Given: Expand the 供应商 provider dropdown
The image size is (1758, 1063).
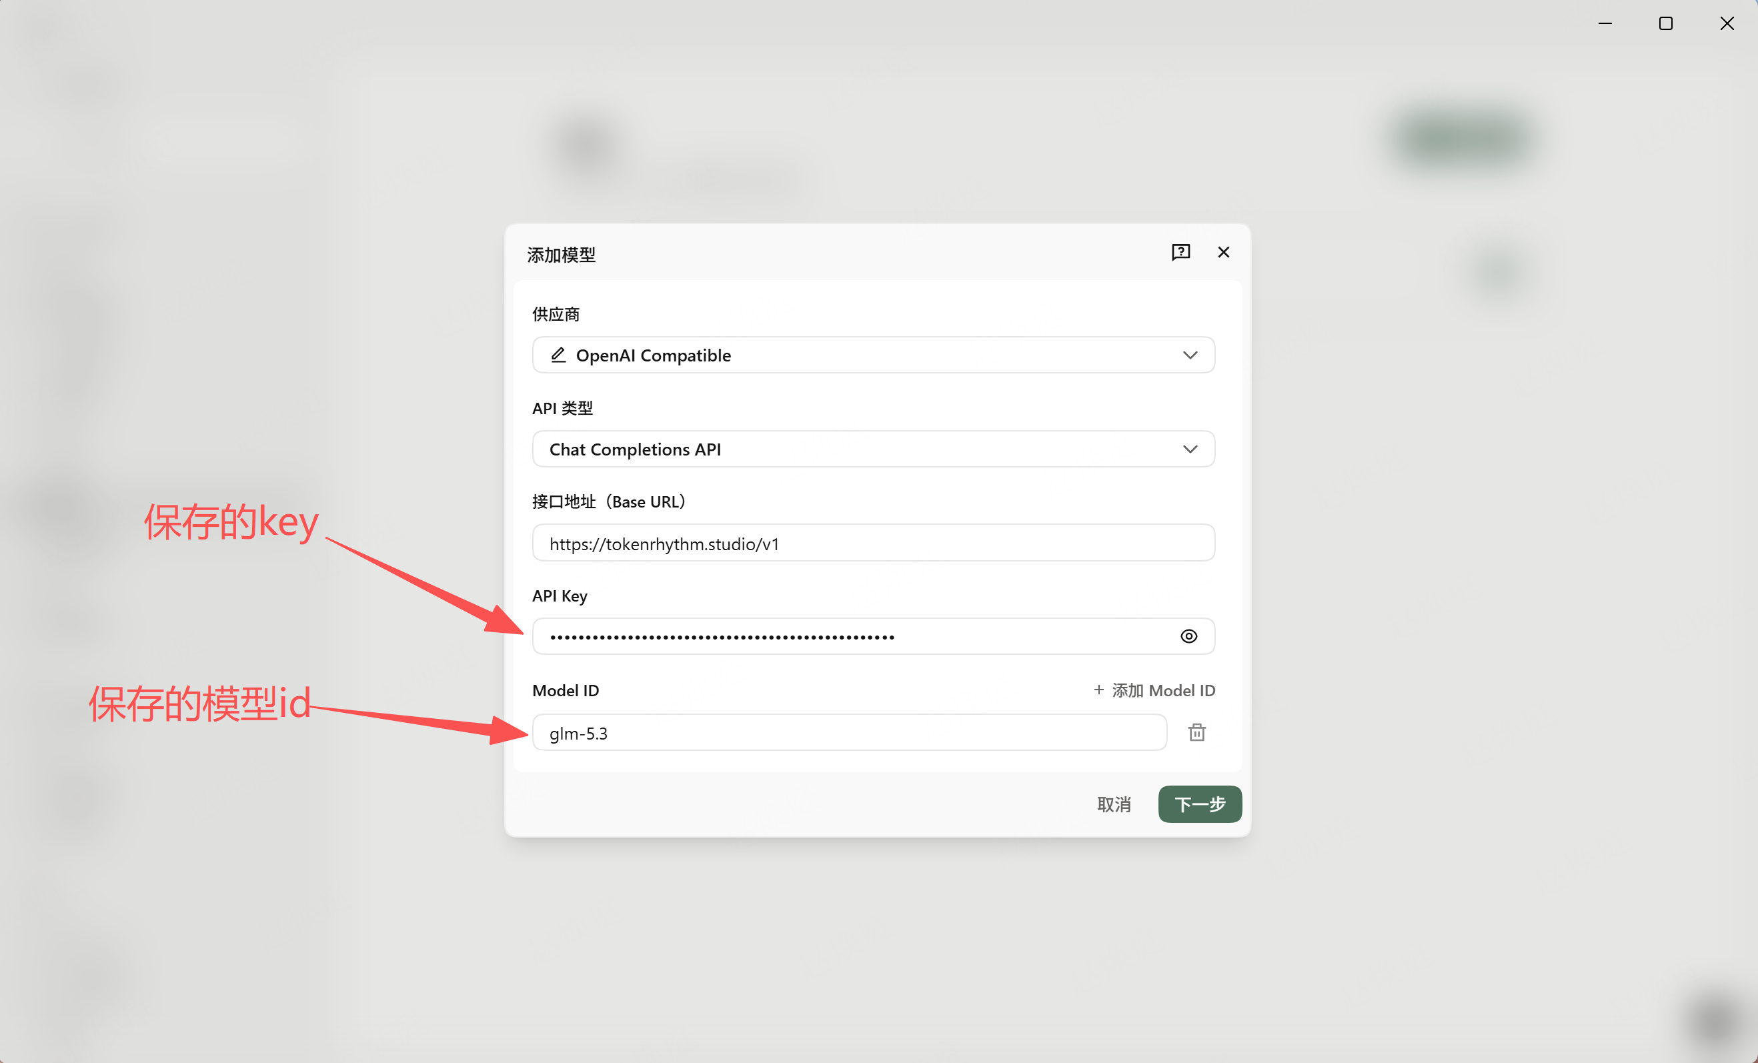Looking at the screenshot, I should [x=873, y=355].
